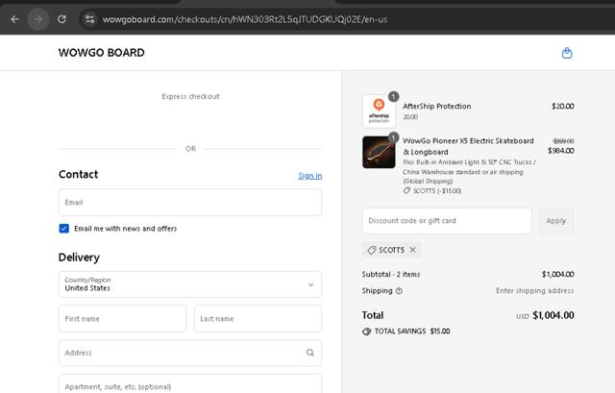Click the Express checkout heading

[190, 96]
